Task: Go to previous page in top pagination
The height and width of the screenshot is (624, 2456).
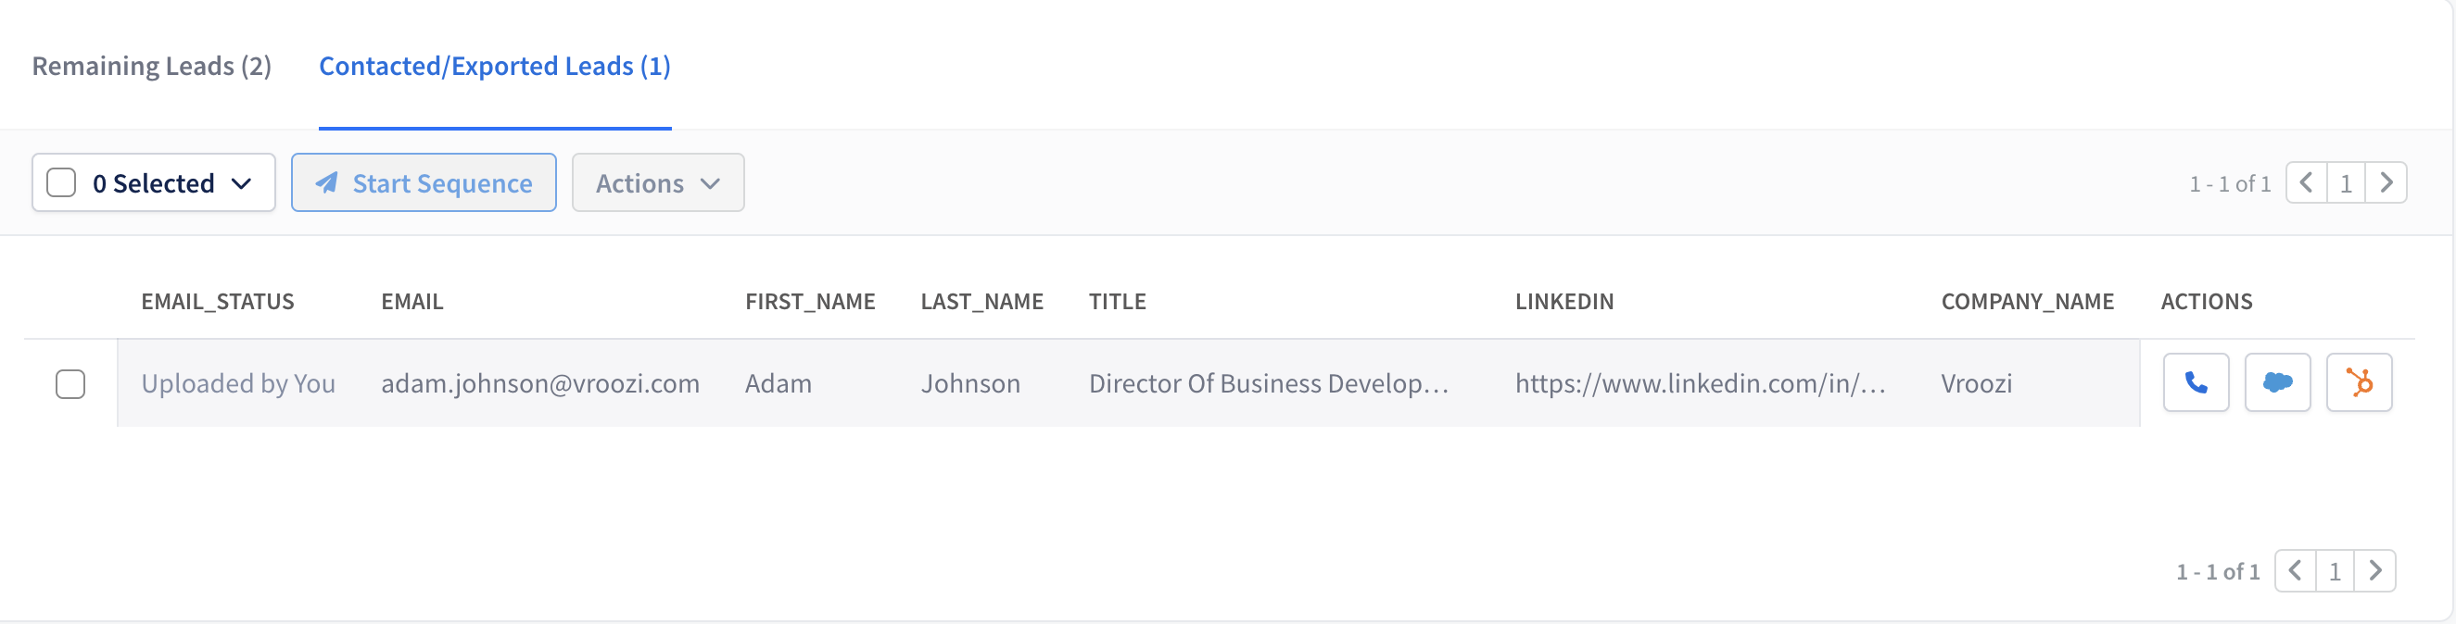Action: pyautogui.click(x=2306, y=183)
